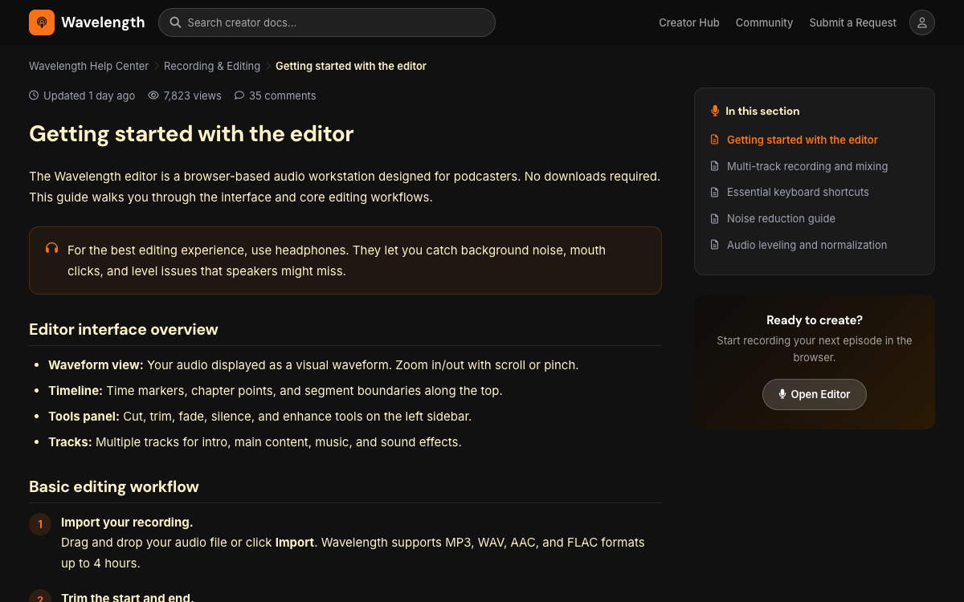Click the Import your recording step title
Viewport: 964px width, 602px height.
[127, 522]
